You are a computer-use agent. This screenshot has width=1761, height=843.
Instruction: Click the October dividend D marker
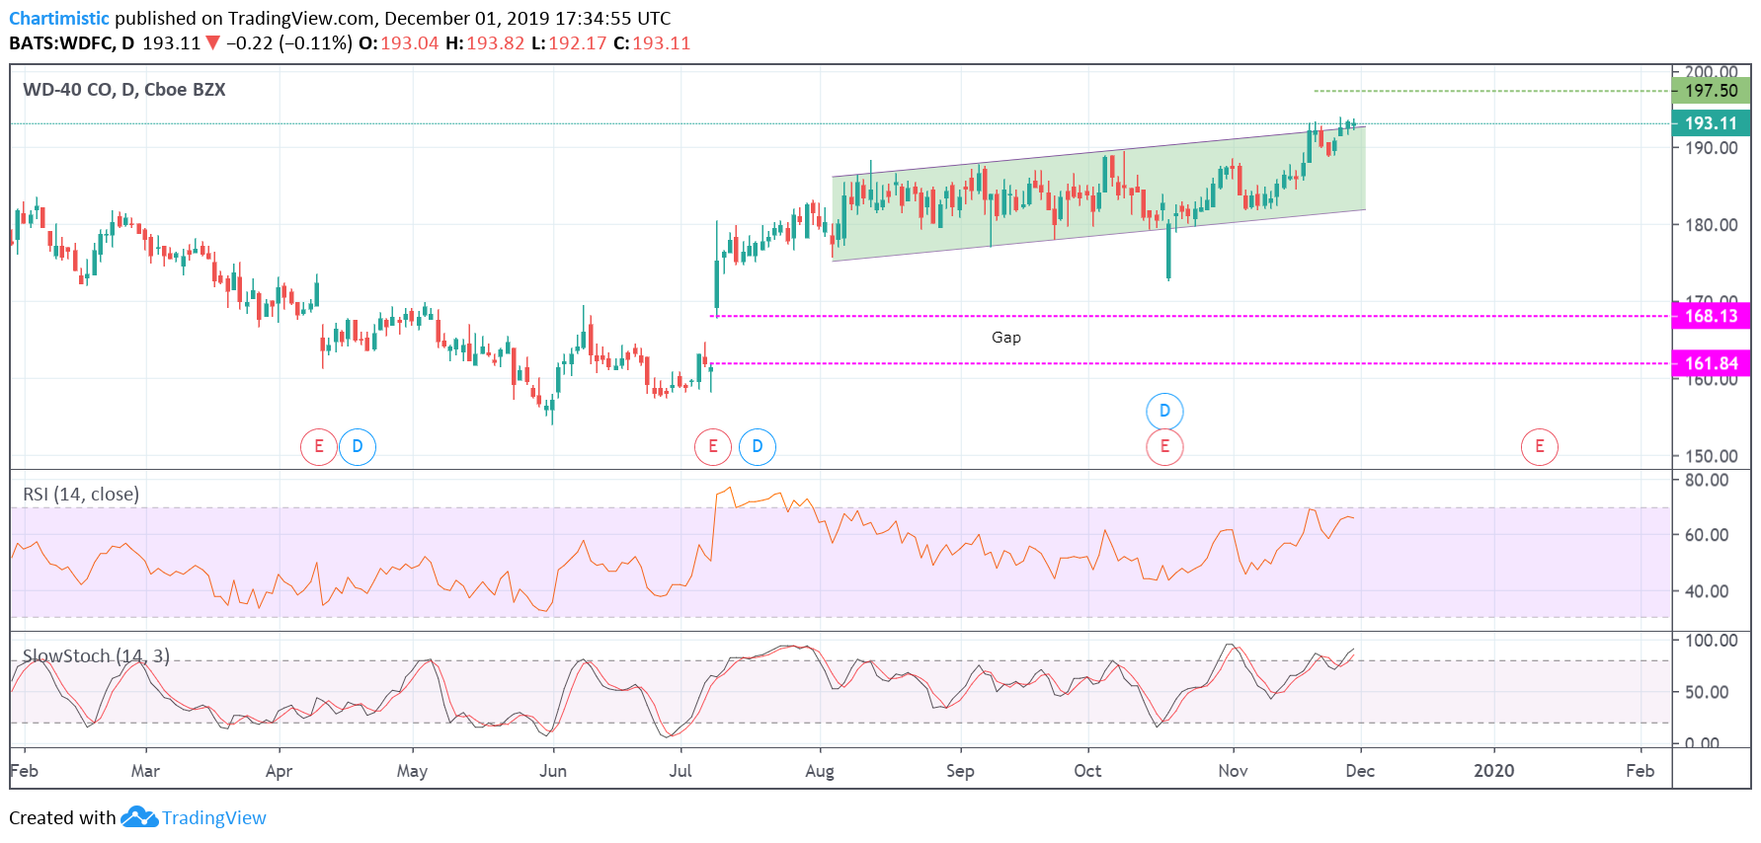[x=1164, y=411]
